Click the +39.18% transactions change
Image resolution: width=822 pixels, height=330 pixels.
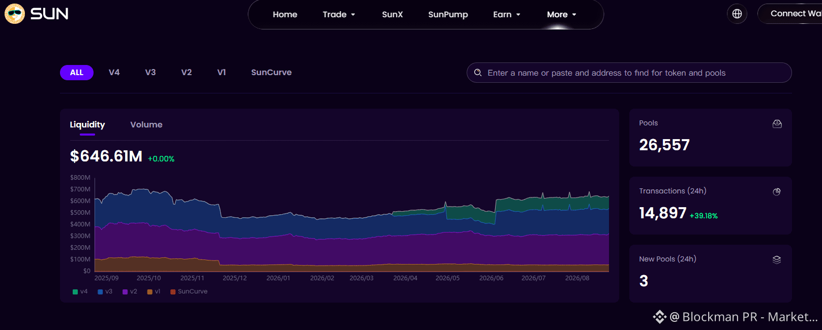pyautogui.click(x=704, y=216)
